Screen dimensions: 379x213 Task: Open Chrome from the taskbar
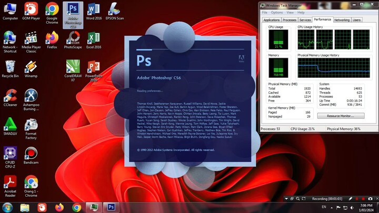(77, 207)
